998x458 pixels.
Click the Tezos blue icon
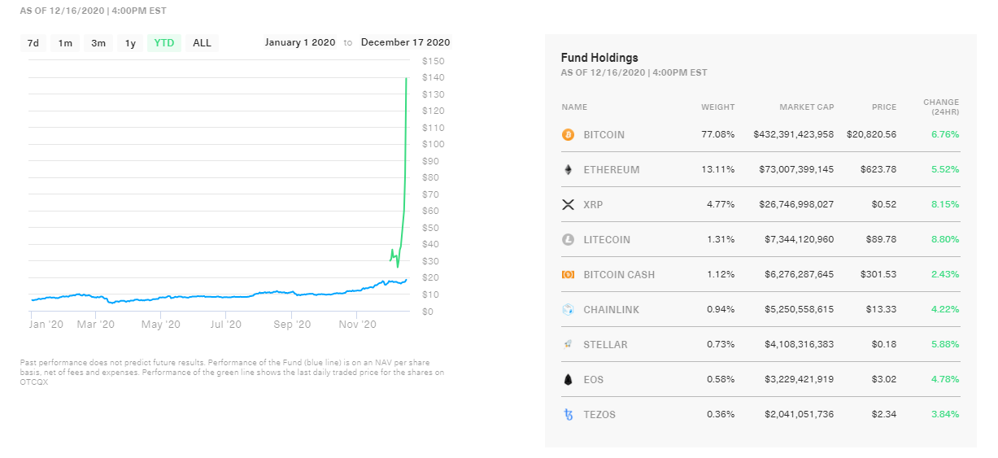(x=568, y=414)
